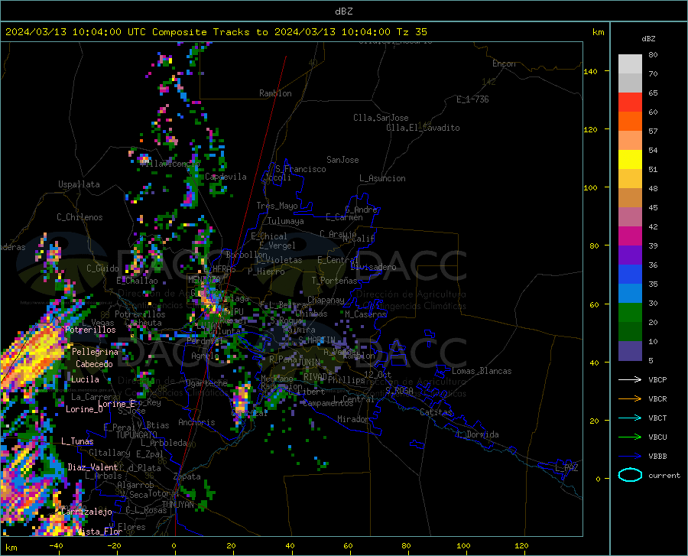Click the 'Lucila' map label

tap(85, 379)
